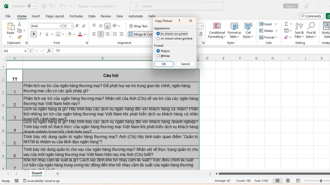Click the Sign in button
Image resolution: width=330 pixels, height=185 pixels.
pos(291,6)
